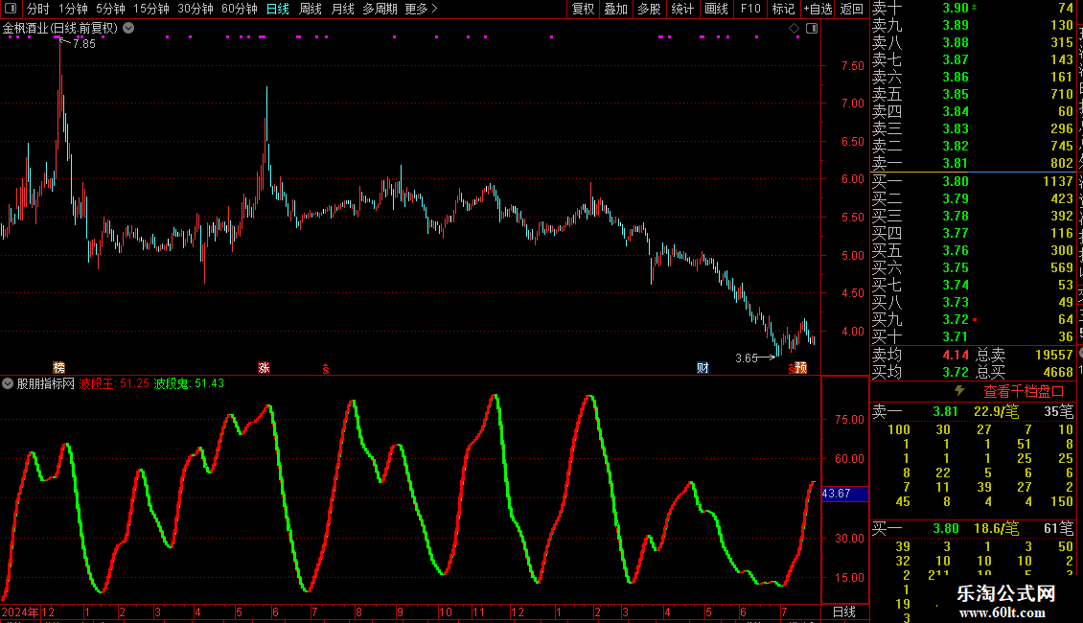Image resolution: width=1083 pixels, height=623 pixels.
Task: Select the 15分钟 period tab
Action: pyautogui.click(x=150, y=9)
